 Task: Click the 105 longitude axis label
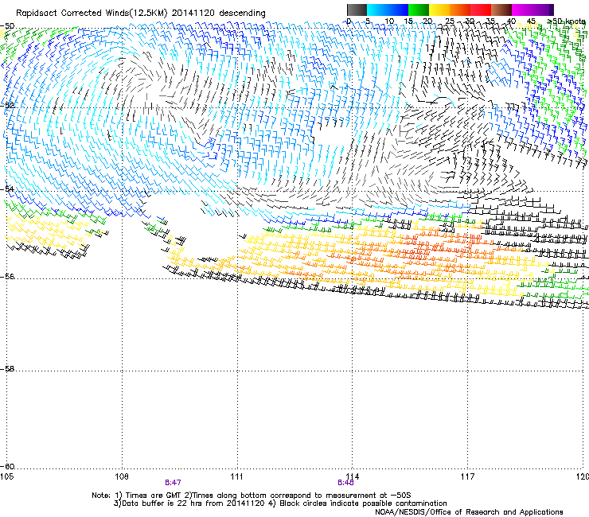(6, 476)
